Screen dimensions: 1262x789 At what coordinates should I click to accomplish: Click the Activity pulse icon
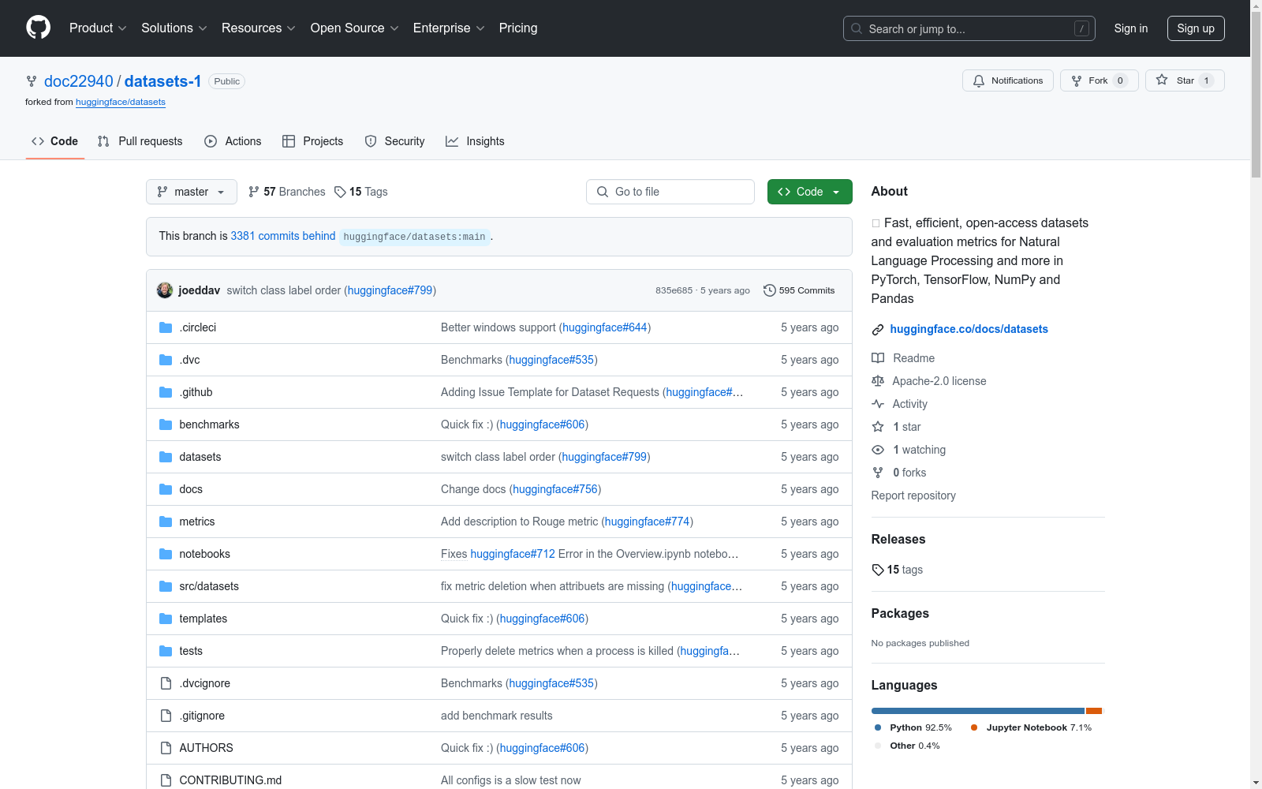[878, 404]
